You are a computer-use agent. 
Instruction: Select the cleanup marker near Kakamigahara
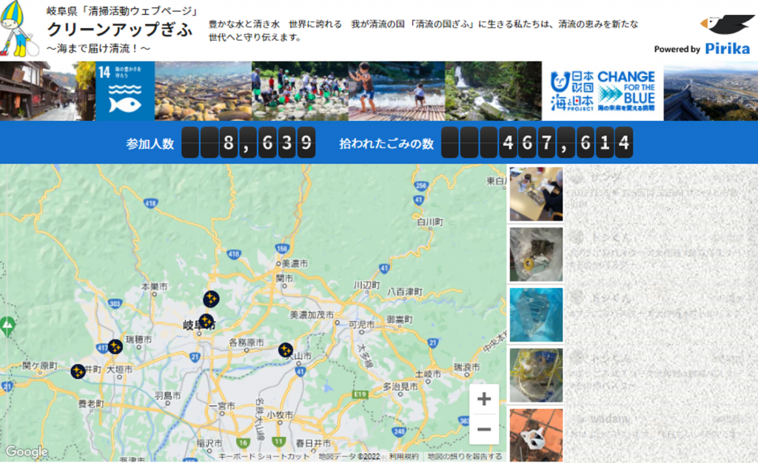286,350
